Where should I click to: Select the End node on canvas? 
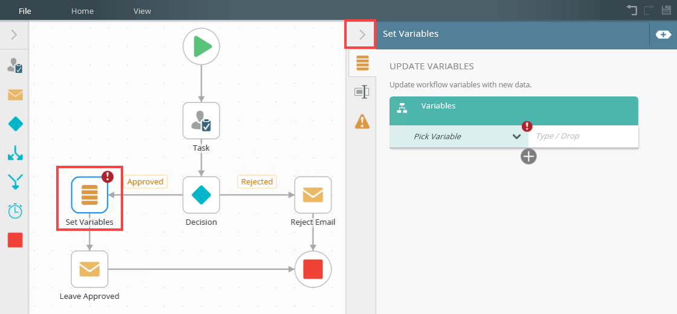click(313, 269)
